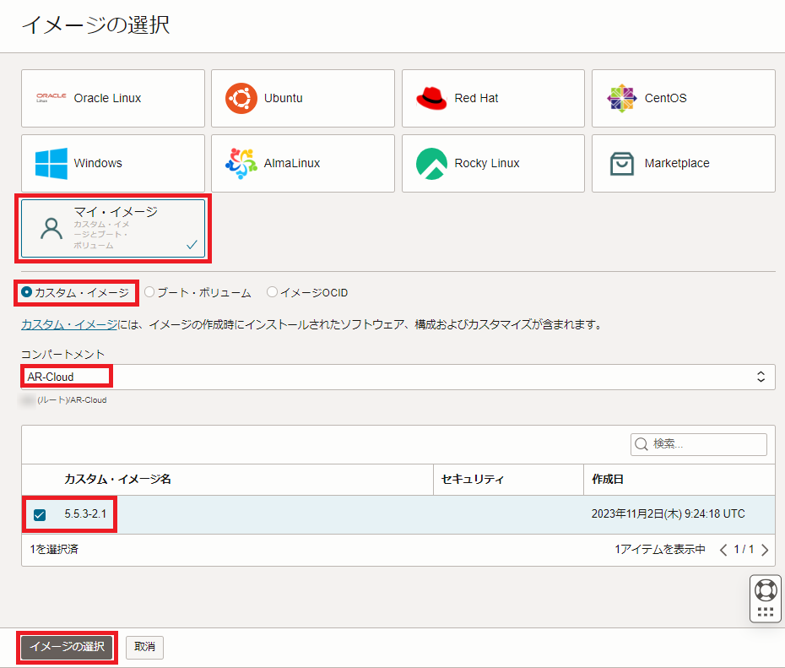The width and height of the screenshot is (785, 668).
Task: Open the コンパートメント dropdown showing AR-Cloud
Action: tap(398, 377)
